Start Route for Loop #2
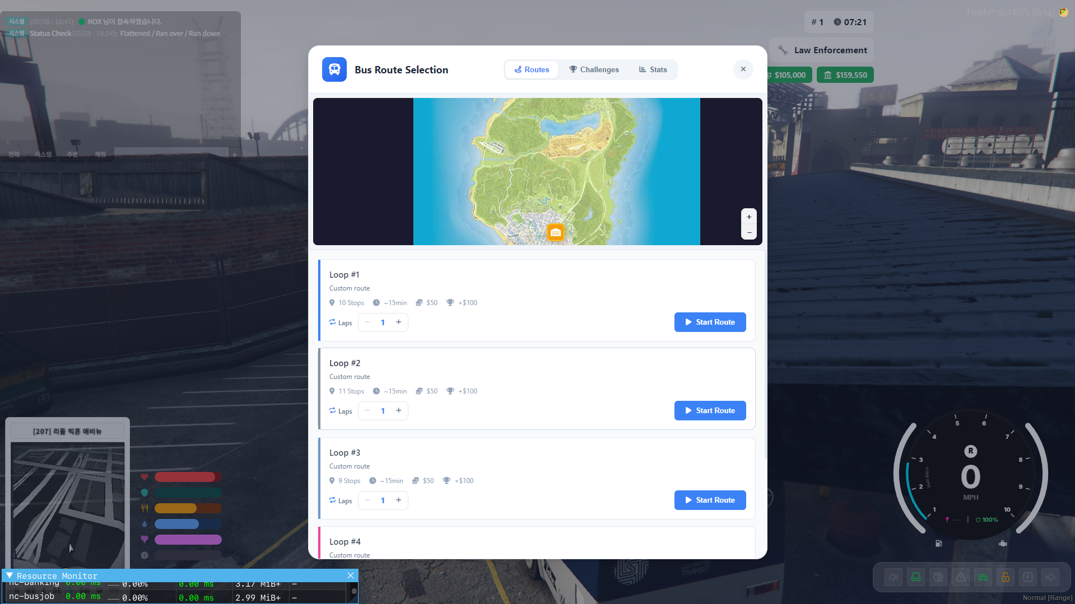The width and height of the screenshot is (1075, 604). pyautogui.click(x=710, y=410)
